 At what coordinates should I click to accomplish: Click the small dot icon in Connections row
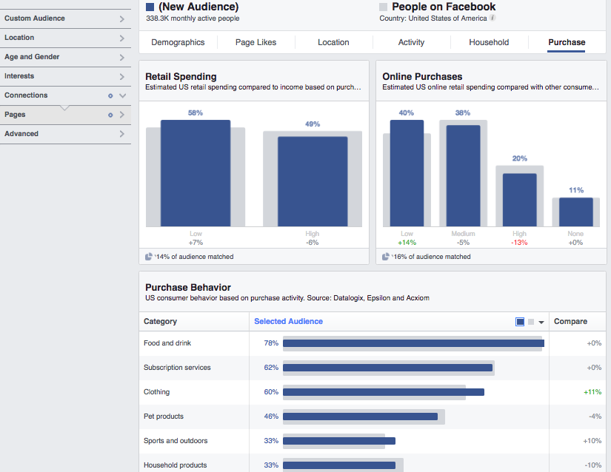point(110,95)
